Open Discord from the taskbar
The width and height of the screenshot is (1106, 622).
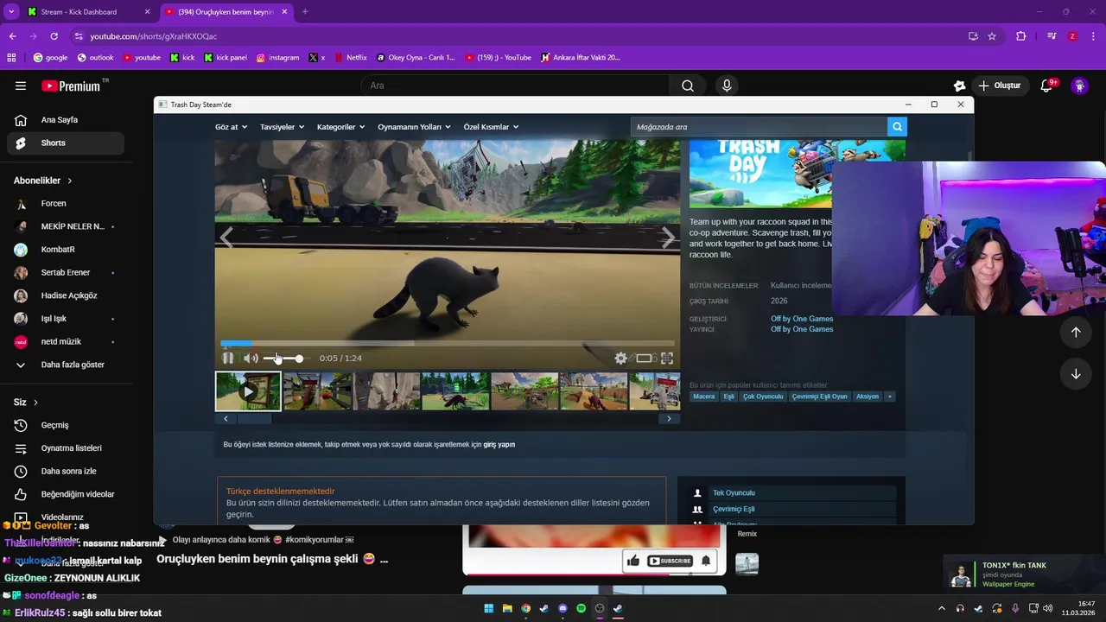(563, 608)
